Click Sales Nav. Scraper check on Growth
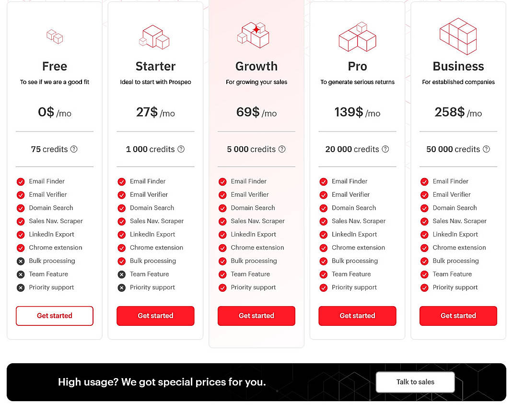This screenshot has height=405, width=513. click(222, 221)
